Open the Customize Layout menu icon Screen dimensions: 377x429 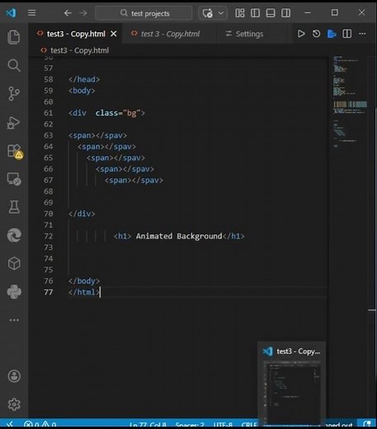click(x=240, y=13)
